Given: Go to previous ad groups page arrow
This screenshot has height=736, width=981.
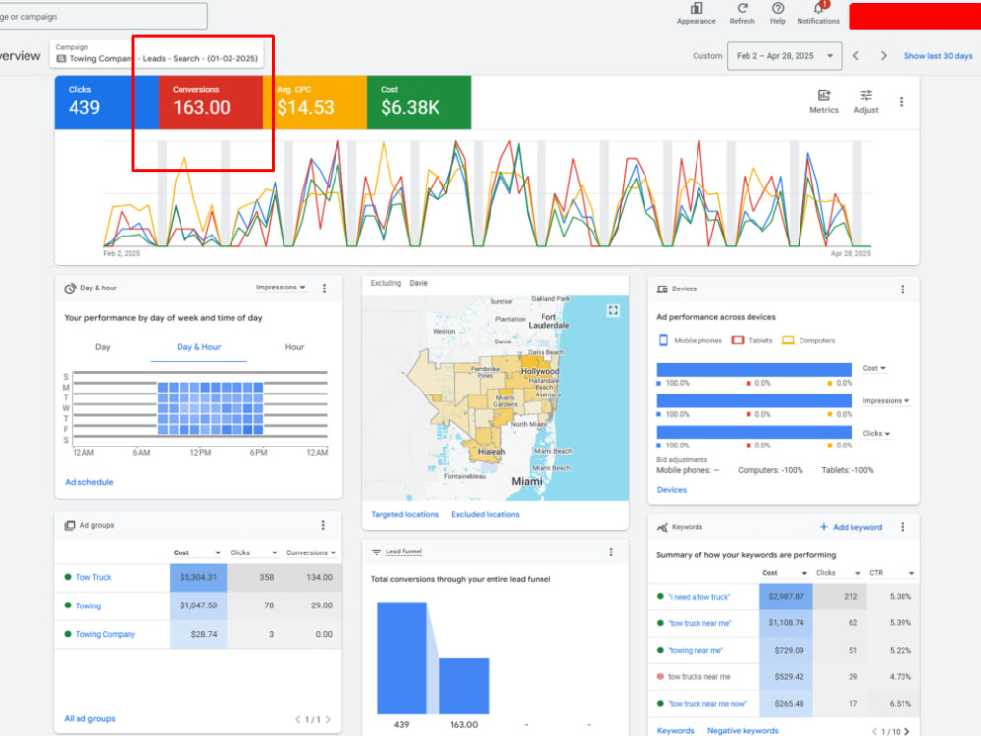Looking at the screenshot, I should (298, 719).
